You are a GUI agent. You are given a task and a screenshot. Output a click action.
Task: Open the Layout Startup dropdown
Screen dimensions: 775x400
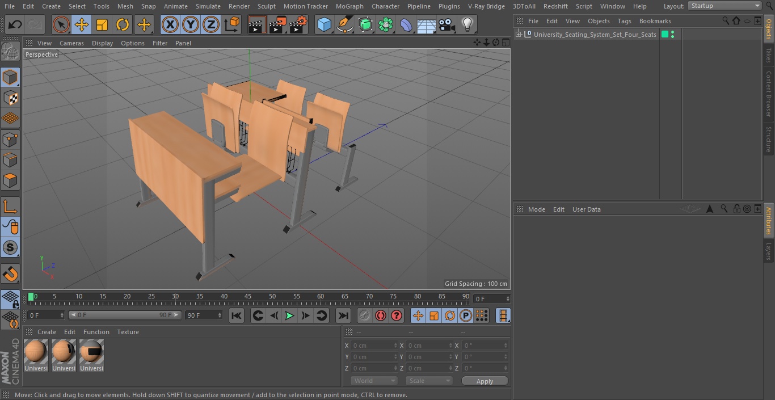coord(725,6)
